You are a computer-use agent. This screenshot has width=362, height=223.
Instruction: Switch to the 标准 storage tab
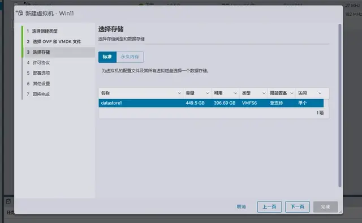pyautogui.click(x=107, y=57)
